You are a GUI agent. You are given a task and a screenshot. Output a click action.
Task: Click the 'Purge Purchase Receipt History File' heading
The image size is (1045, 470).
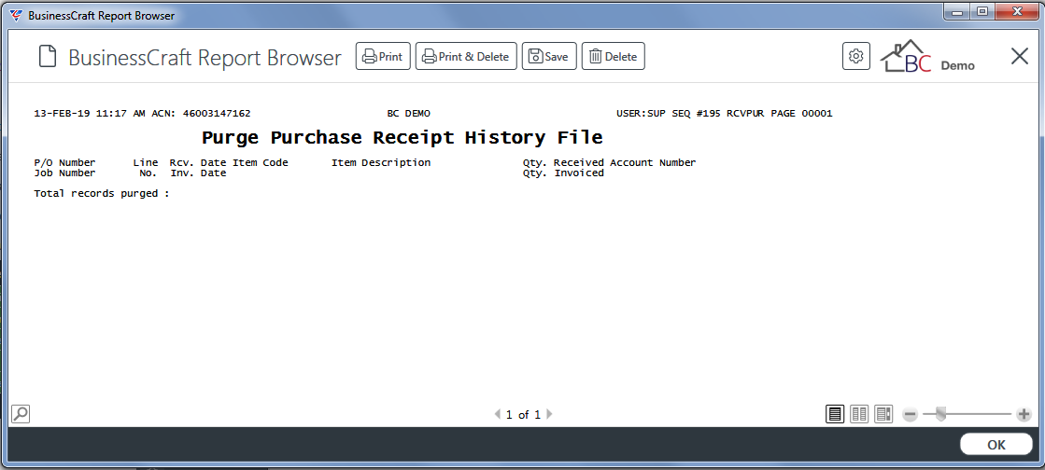click(402, 138)
